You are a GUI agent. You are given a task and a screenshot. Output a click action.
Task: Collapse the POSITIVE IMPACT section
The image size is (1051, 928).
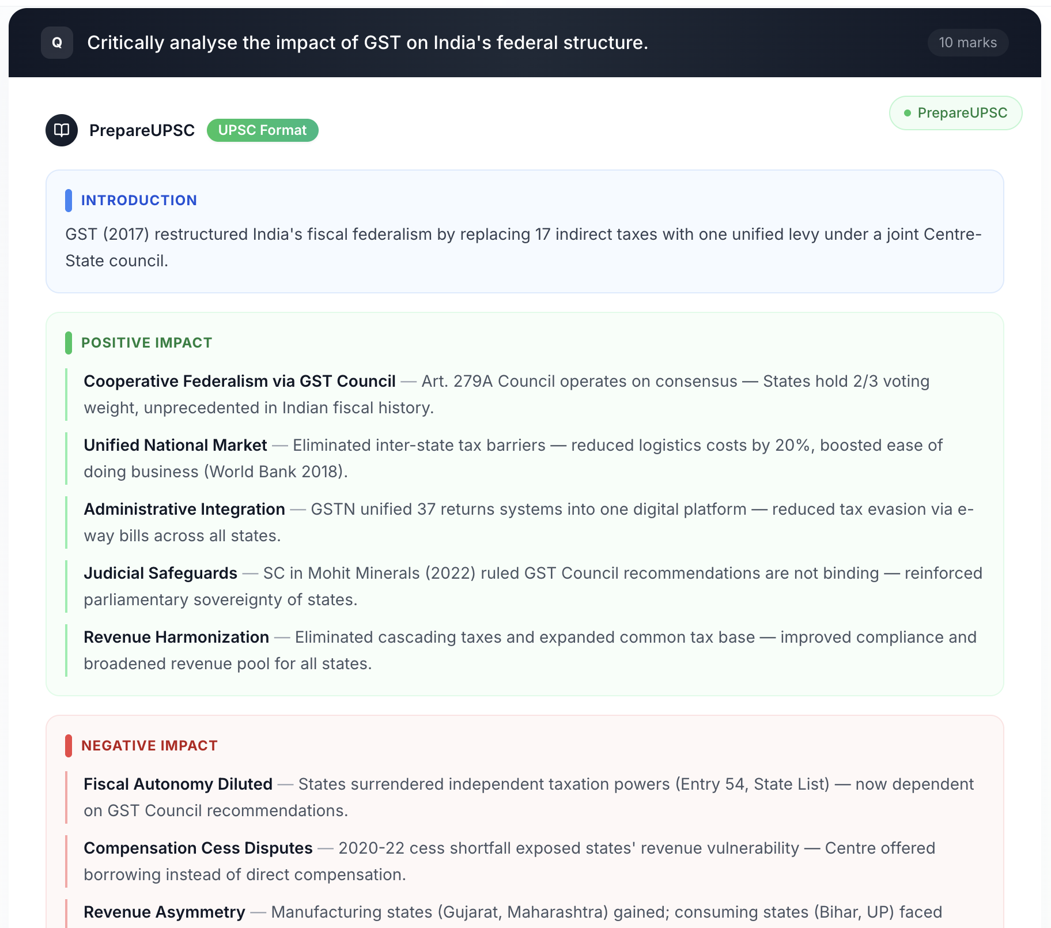tap(146, 342)
